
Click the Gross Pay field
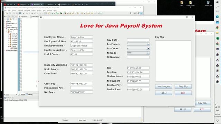(x=81, y=84)
